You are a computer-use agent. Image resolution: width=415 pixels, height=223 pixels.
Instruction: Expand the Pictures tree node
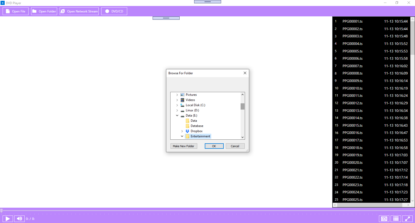(x=177, y=95)
